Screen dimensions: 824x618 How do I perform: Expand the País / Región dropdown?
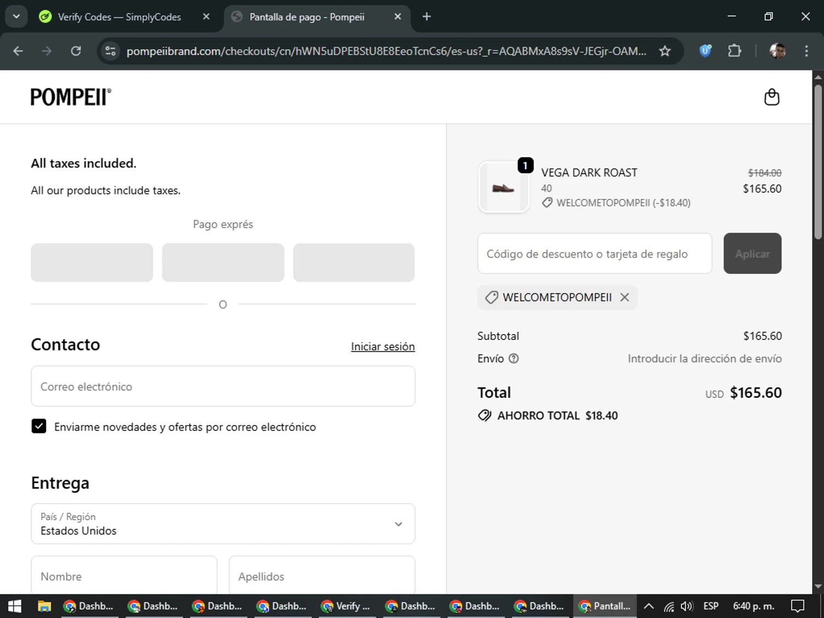[223, 524]
